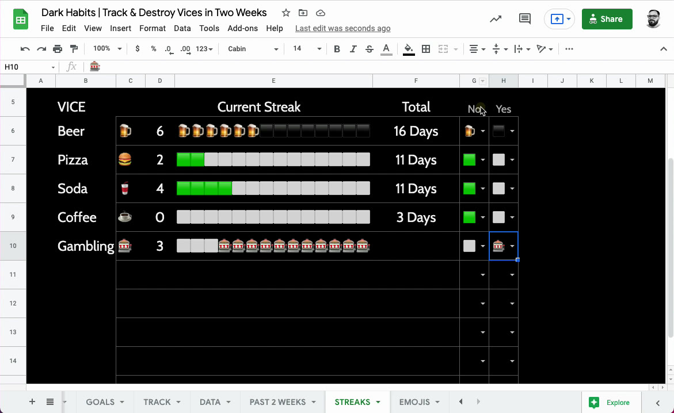Open the side panel chevron
Viewport: 674px width, 413px height.
point(658,403)
